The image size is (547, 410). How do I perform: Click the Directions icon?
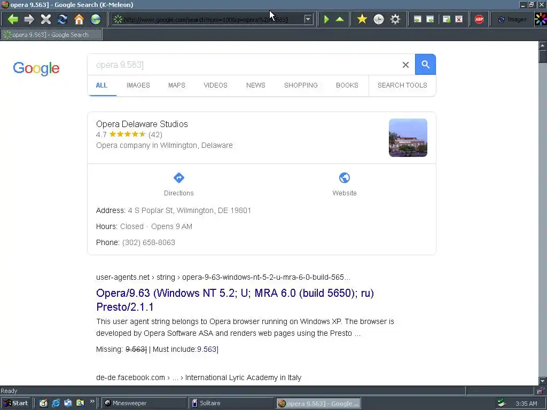[178, 178]
